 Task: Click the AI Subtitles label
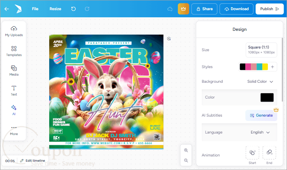212,115
